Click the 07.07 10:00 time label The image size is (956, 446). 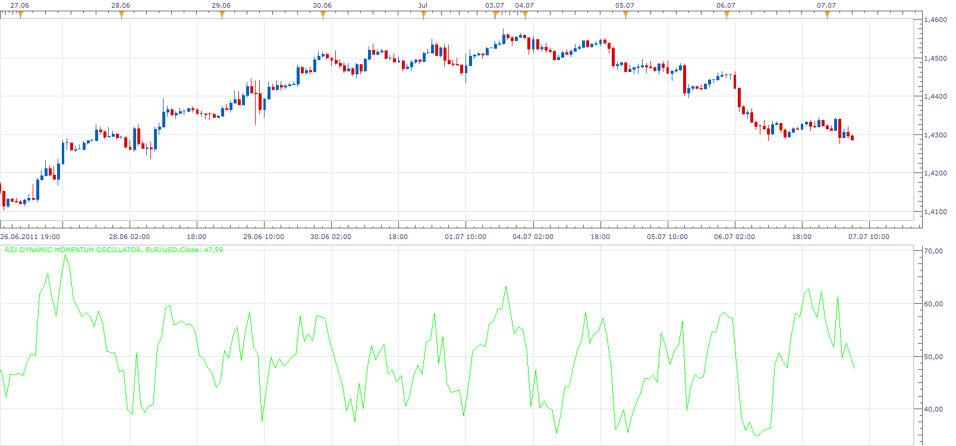(869, 237)
